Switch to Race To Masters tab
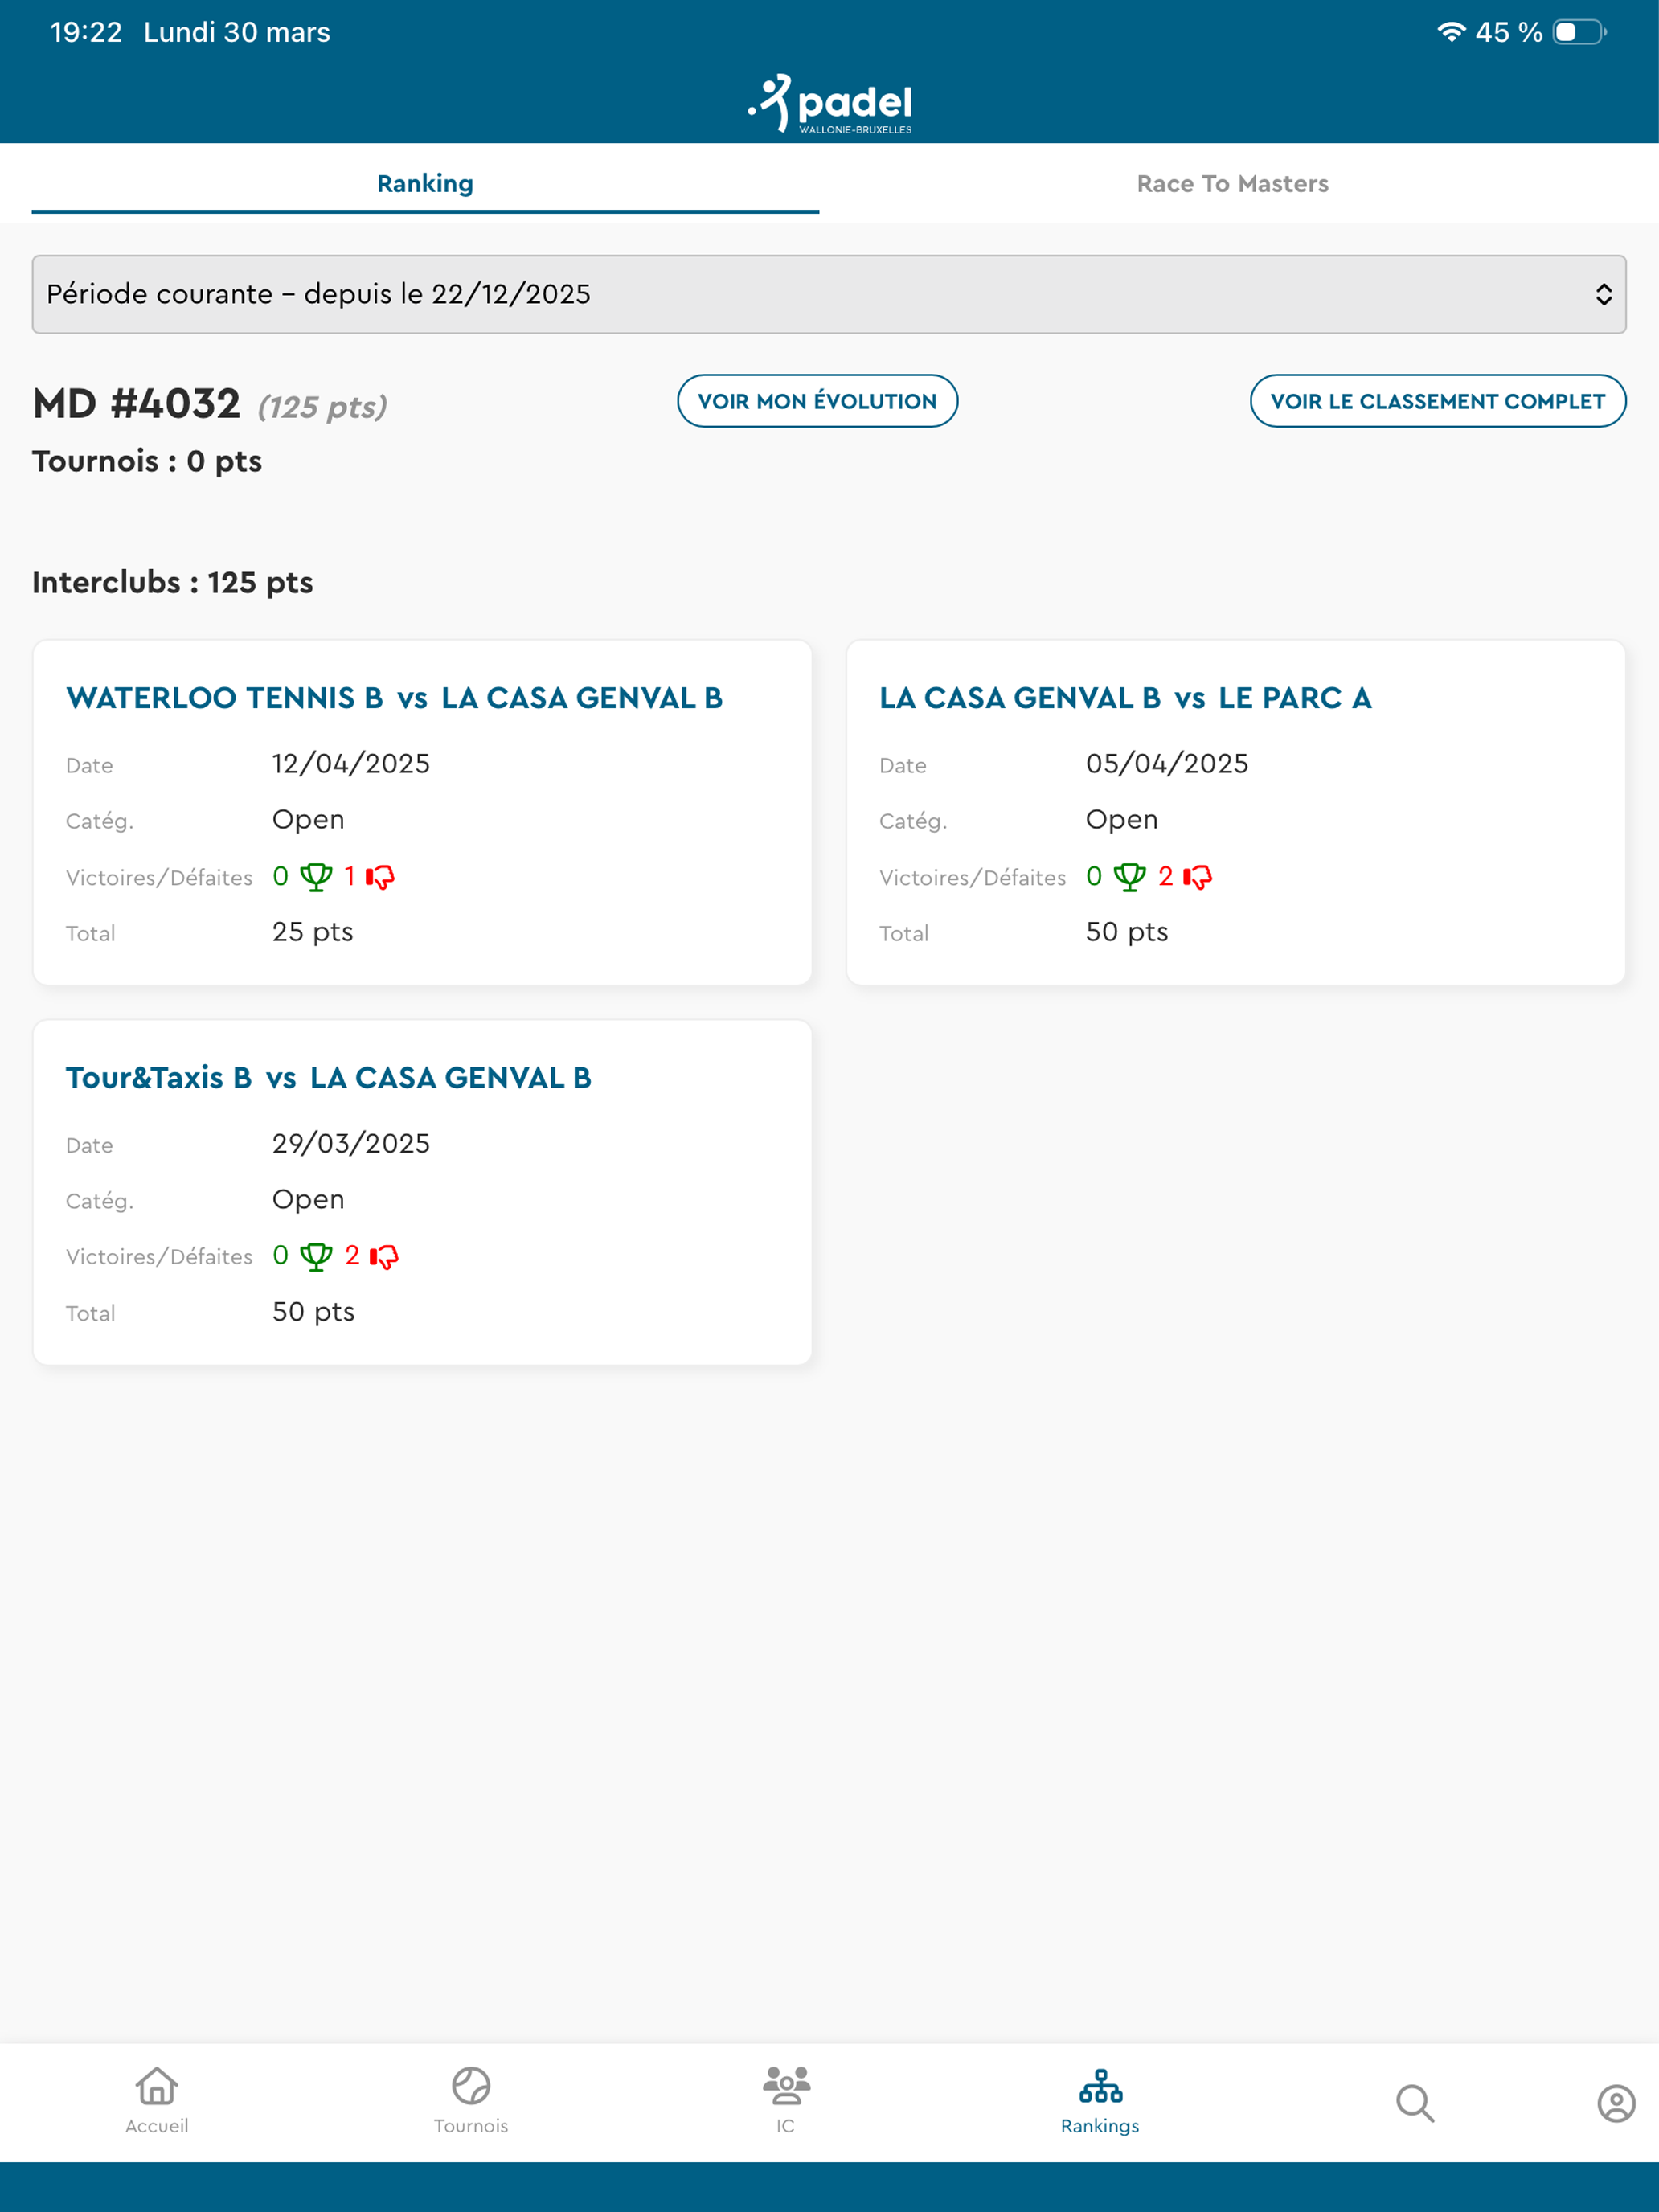The image size is (1659, 2212). pyautogui.click(x=1232, y=184)
